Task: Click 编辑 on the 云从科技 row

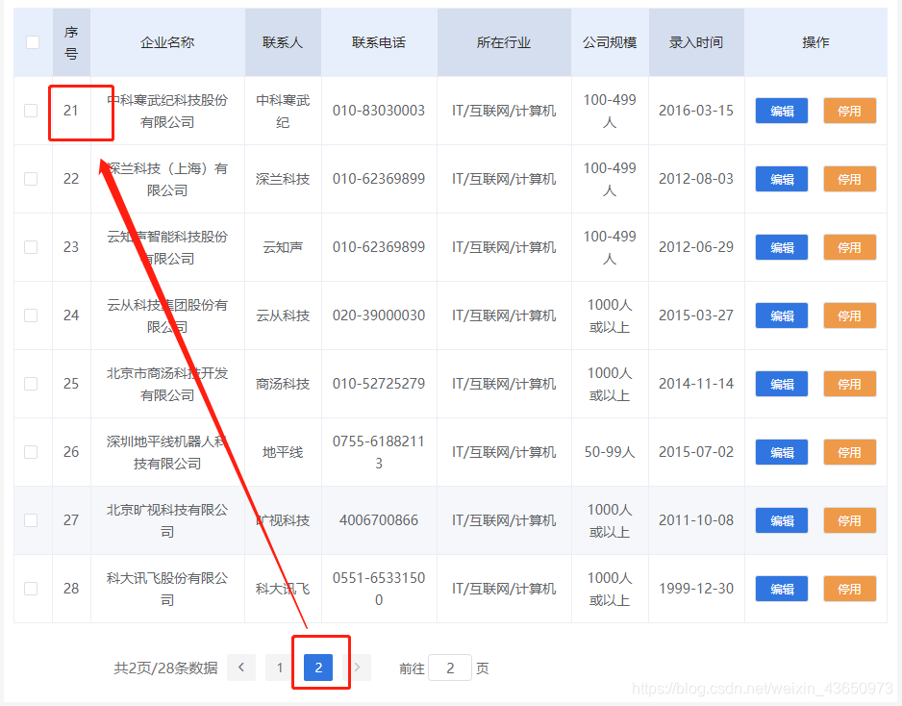Action: click(781, 315)
